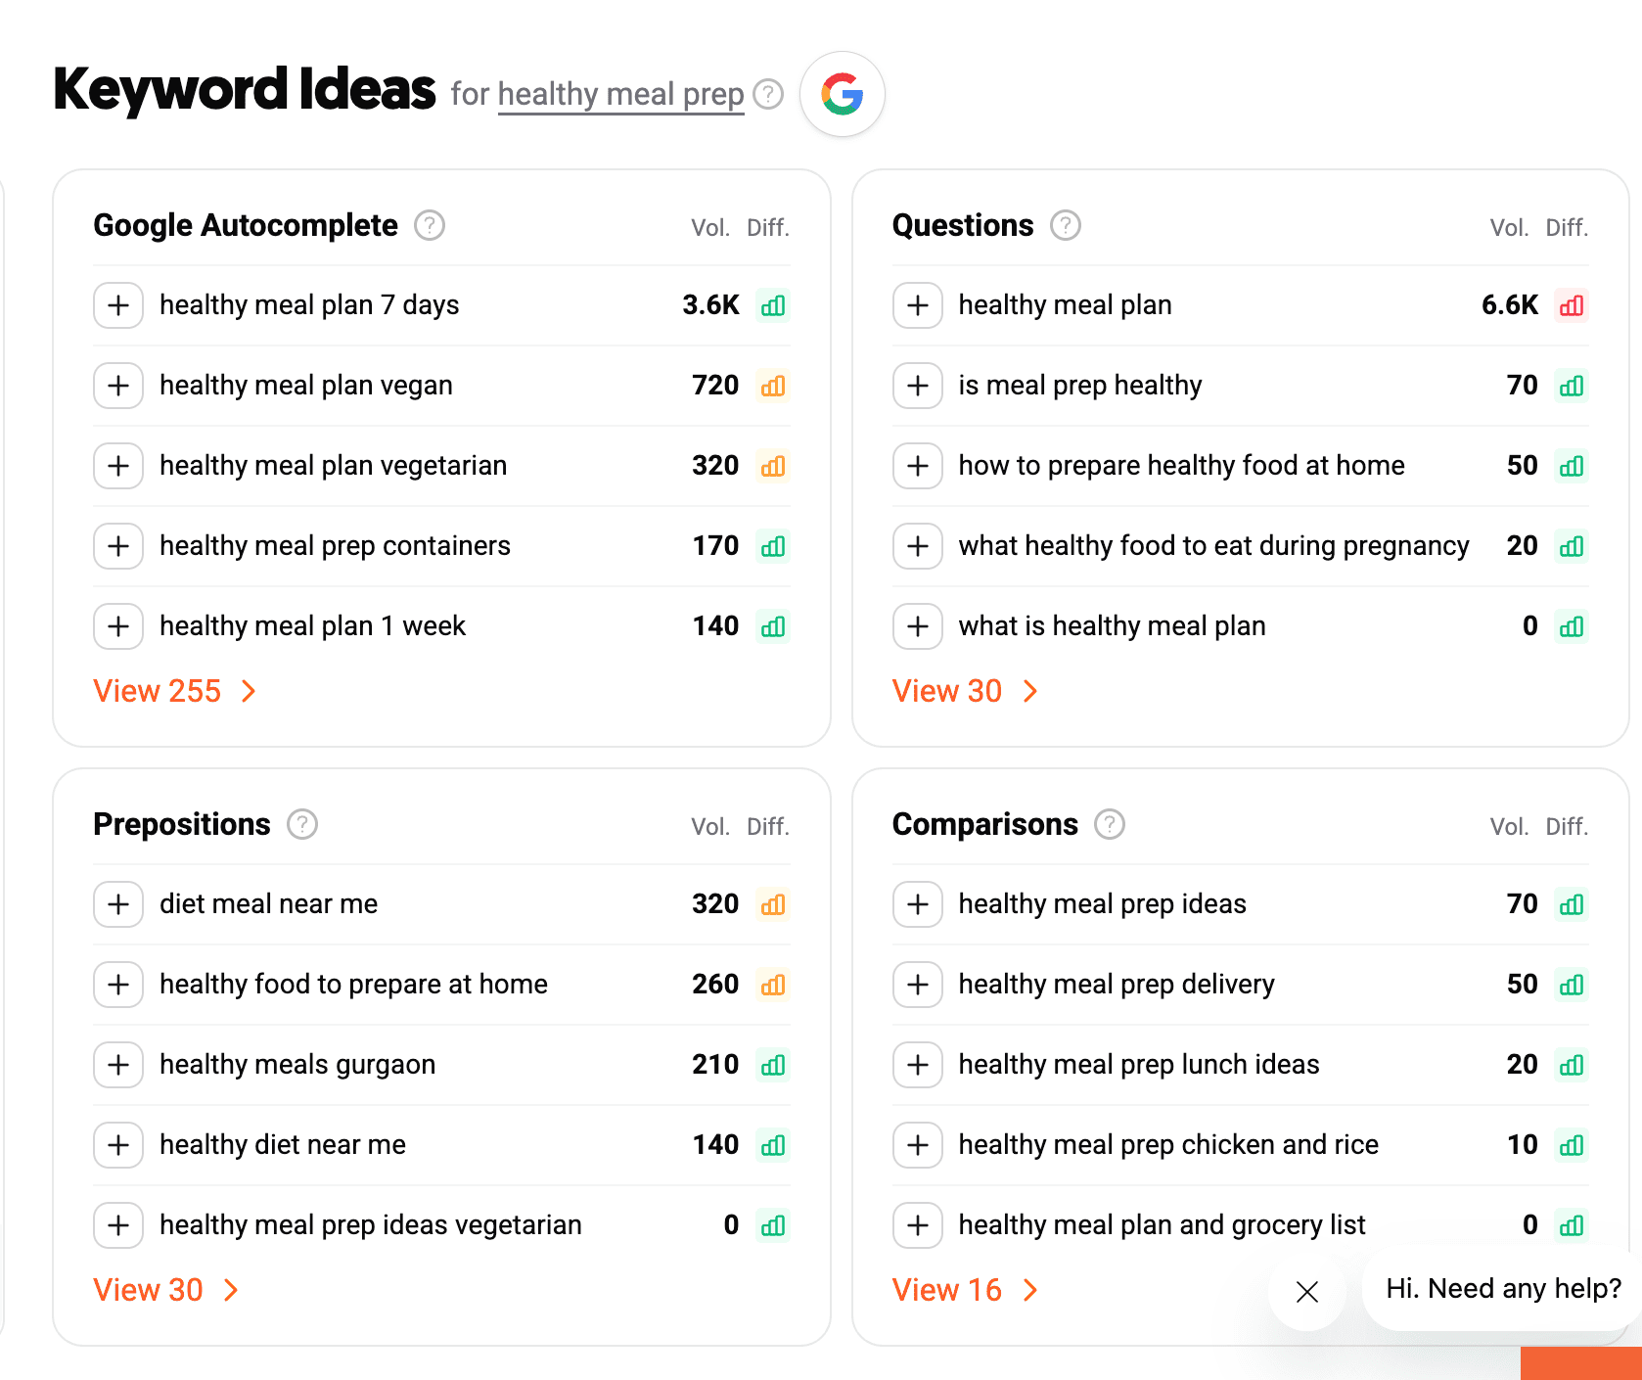
Task: Click difficulty icon for healthy meal prep delivery
Action: tap(1572, 985)
